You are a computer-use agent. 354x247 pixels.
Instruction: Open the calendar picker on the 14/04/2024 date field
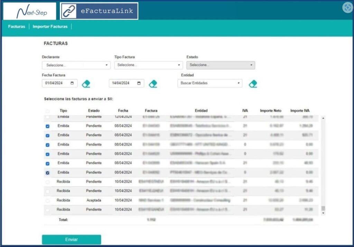[139, 83]
